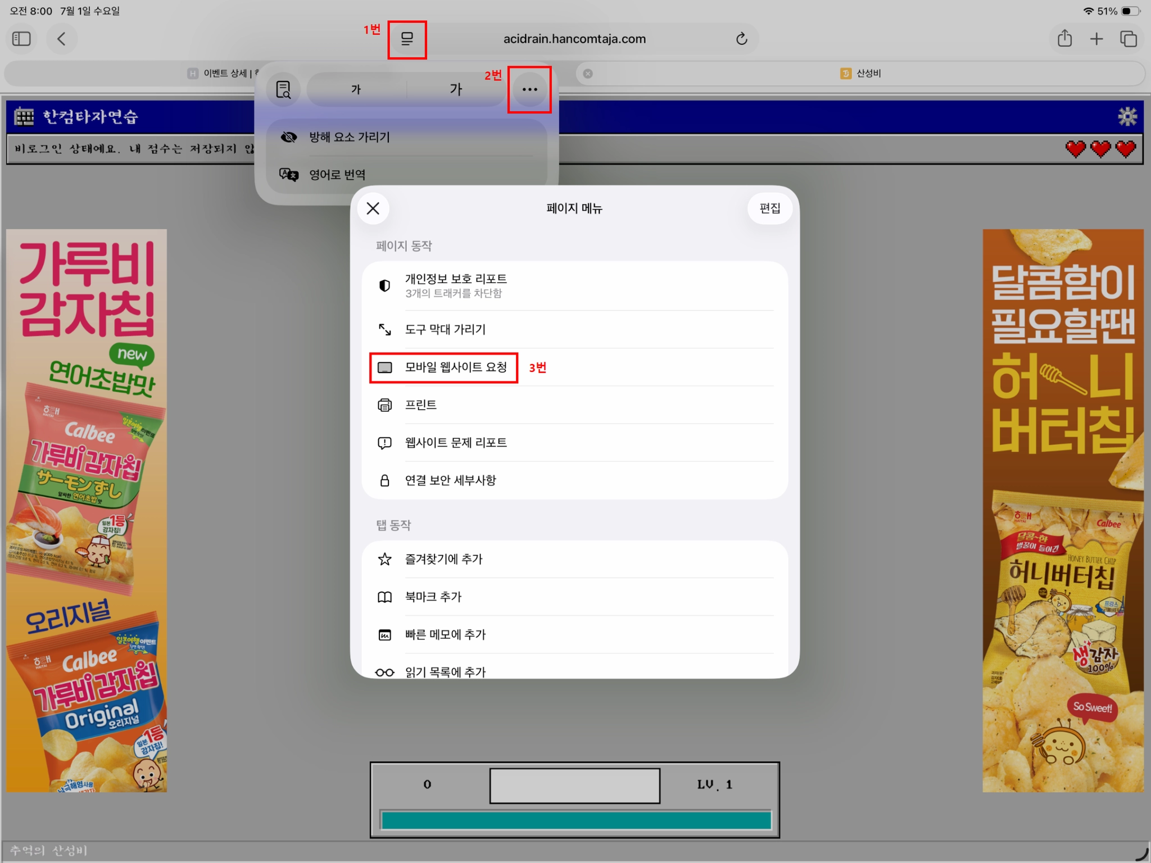The height and width of the screenshot is (863, 1151).
Task: Tap the address bar URL
Action: click(x=574, y=39)
